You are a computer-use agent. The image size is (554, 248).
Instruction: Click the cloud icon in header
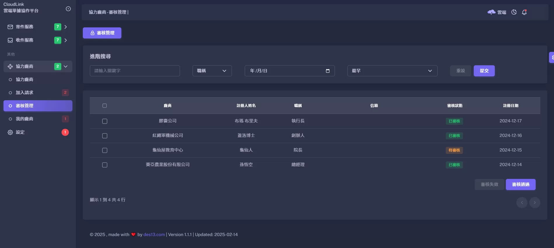(492, 12)
